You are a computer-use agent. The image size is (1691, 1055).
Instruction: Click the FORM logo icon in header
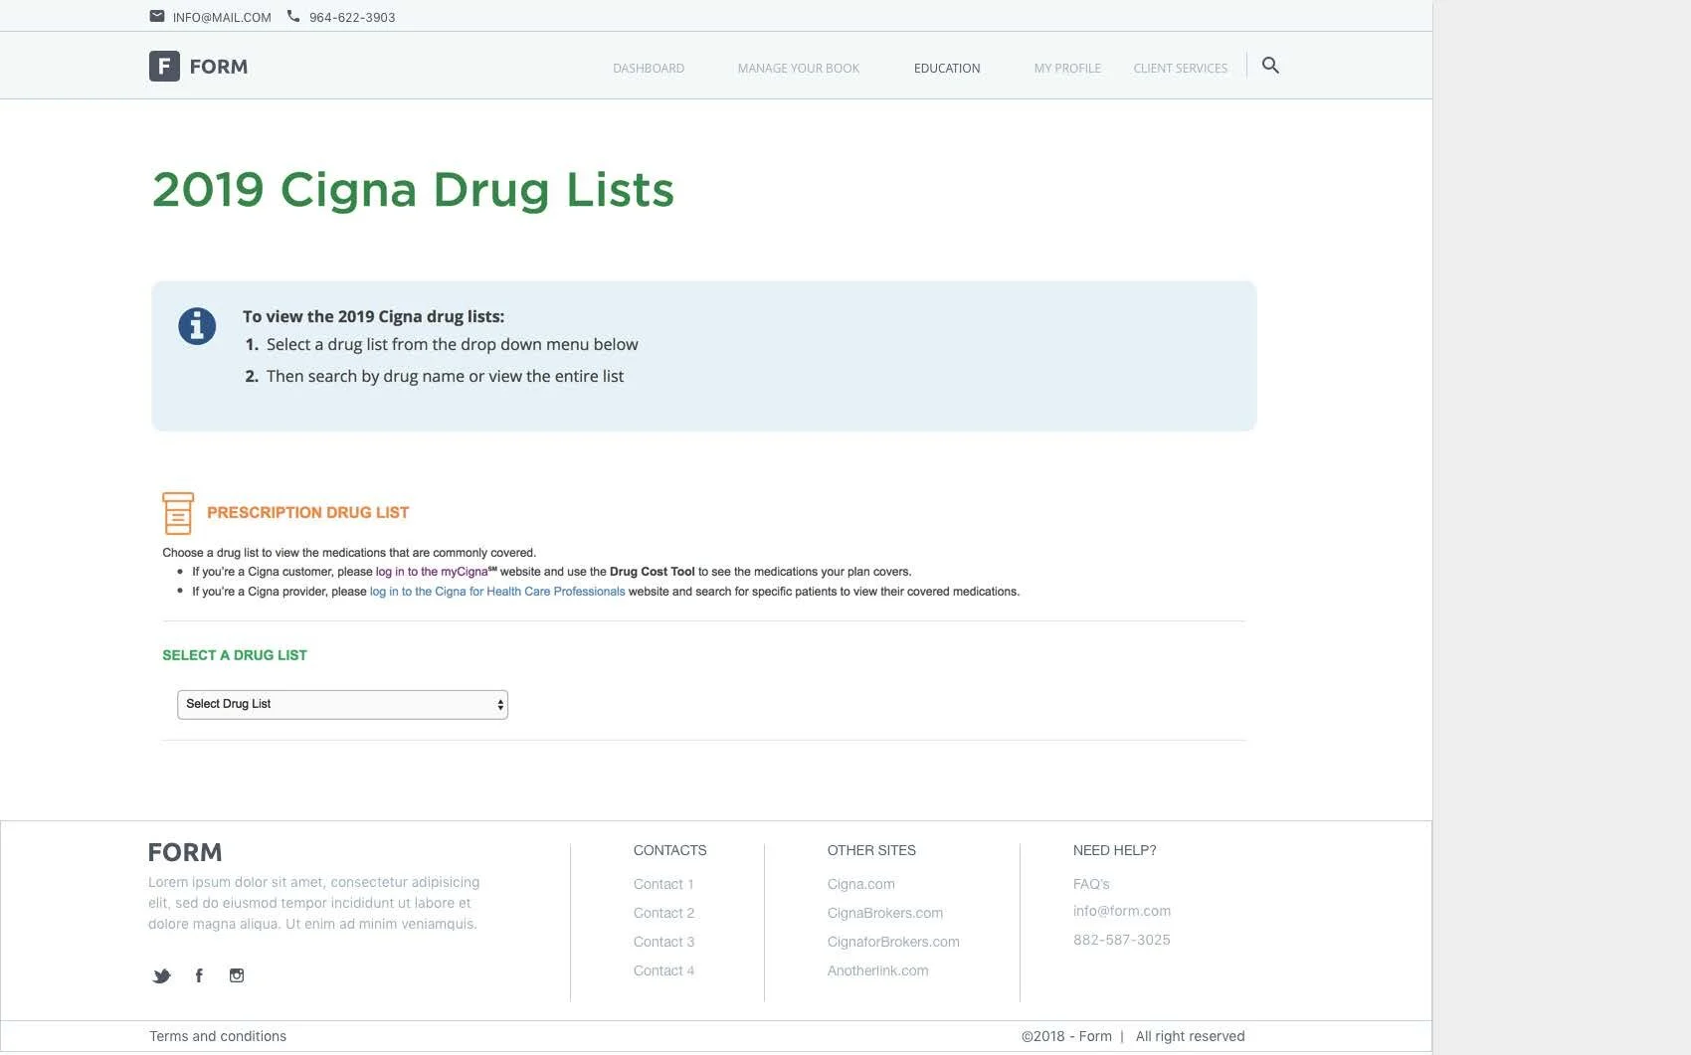point(164,66)
